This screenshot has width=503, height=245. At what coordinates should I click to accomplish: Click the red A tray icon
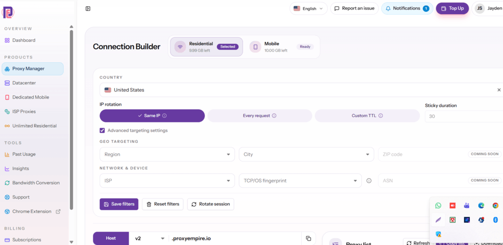point(452,220)
